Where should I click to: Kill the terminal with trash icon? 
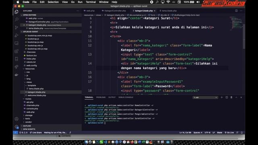pyautogui.click(x=231, y=97)
